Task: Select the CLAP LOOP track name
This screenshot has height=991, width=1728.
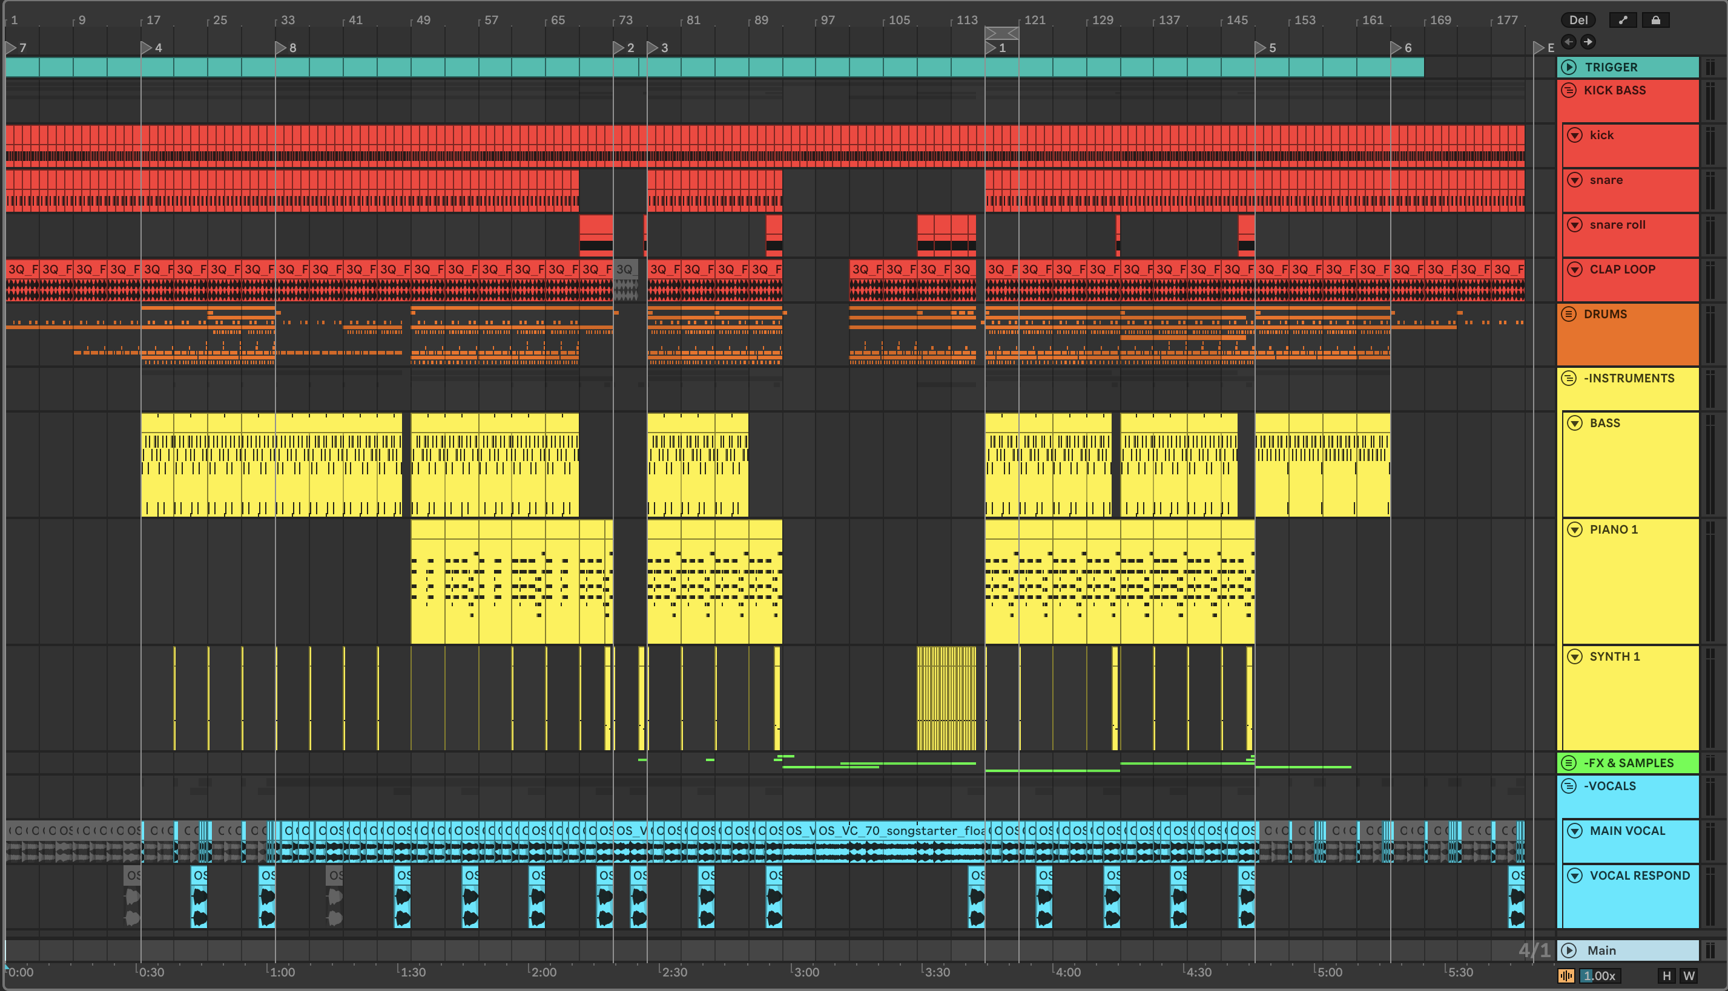Action: tap(1623, 269)
